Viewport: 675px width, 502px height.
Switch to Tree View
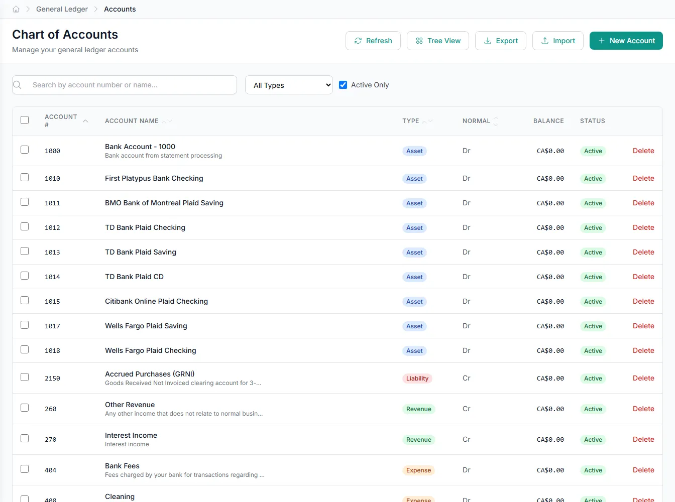coord(438,41)
